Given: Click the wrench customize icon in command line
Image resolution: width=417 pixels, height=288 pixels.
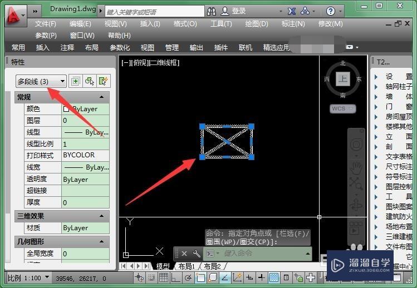Looking at the screenshot, I should [x=197, y=254].
